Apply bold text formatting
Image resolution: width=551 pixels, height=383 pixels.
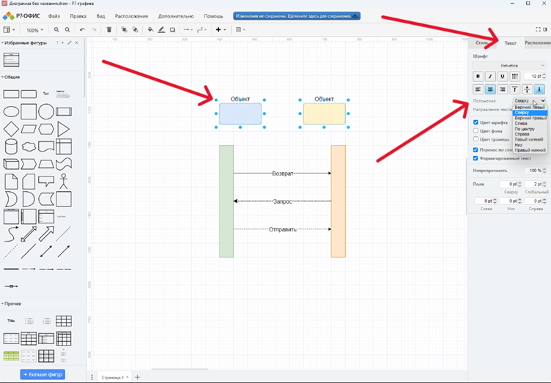478,76
